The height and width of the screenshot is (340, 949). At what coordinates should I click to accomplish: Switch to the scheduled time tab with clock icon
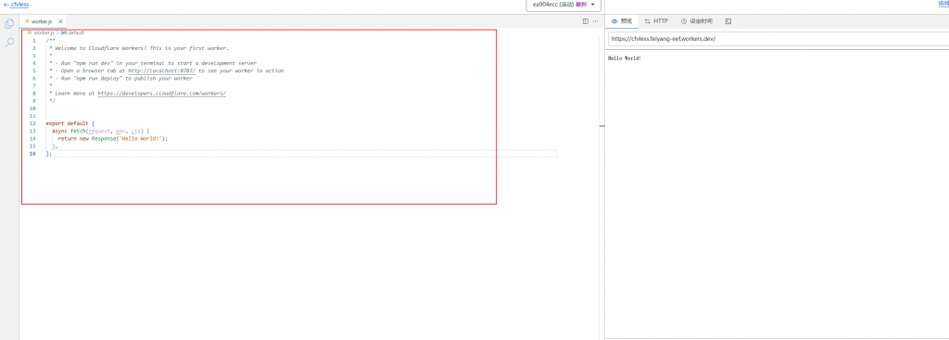click(697, 21)
